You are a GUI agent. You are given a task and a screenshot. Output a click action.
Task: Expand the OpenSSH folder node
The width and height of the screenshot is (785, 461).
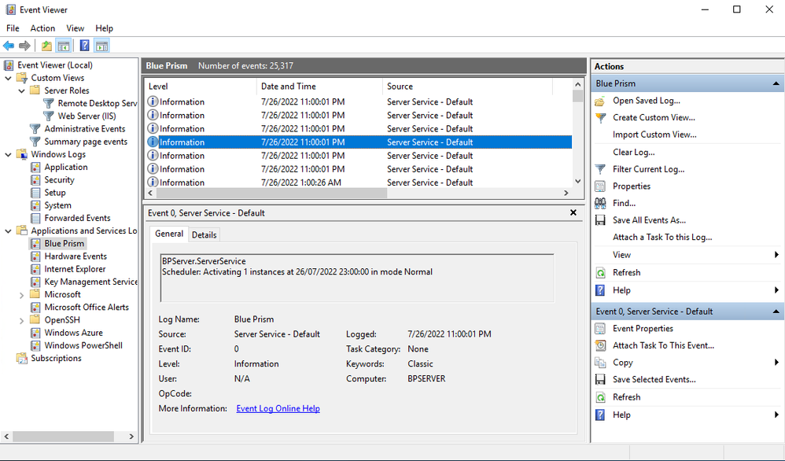coord(22,320)
